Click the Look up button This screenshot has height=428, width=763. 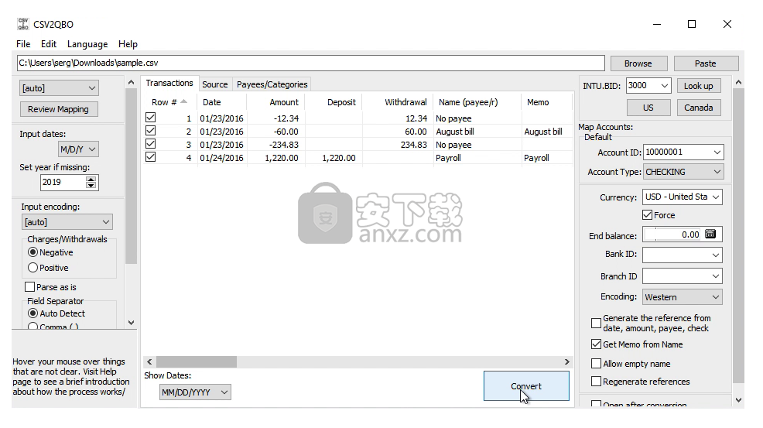pos(698,86)
